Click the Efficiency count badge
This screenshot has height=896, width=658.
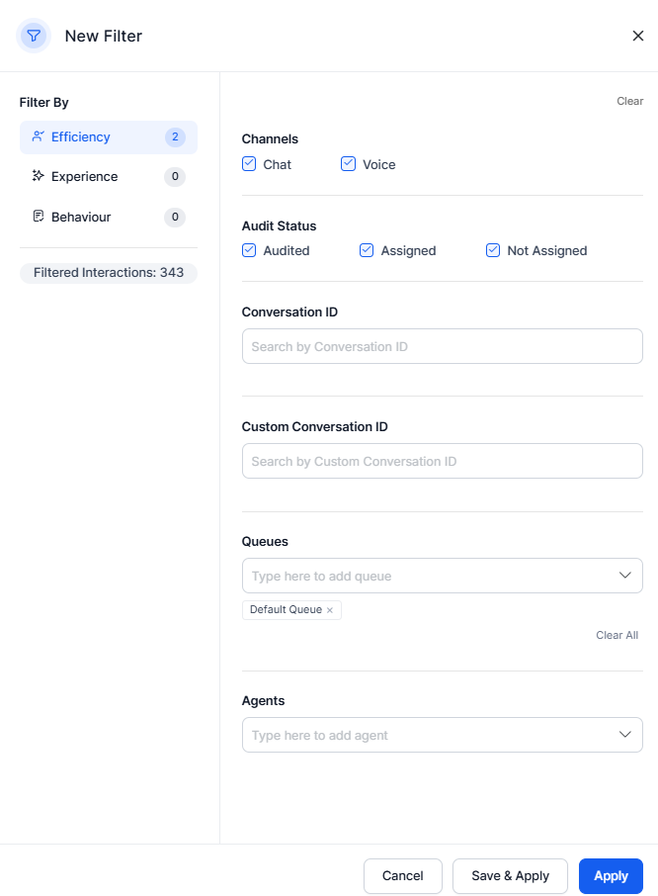coord(175,137)
